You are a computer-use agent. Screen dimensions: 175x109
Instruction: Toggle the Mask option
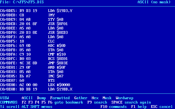107,98
